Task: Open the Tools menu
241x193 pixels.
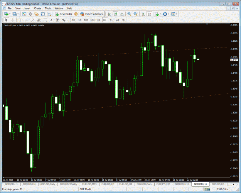Action: (x=48, y=8)
